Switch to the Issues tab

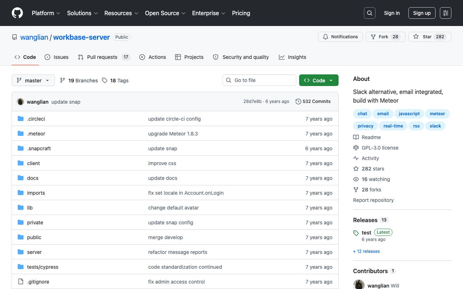[x=56, y=57]
